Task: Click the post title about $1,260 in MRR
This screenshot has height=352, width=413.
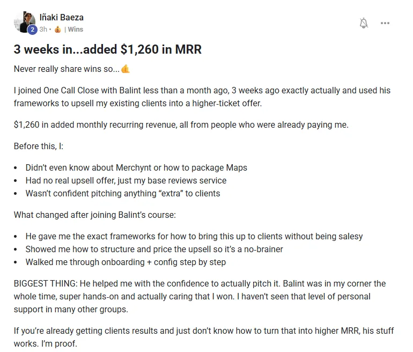Action: coord(107,50)
